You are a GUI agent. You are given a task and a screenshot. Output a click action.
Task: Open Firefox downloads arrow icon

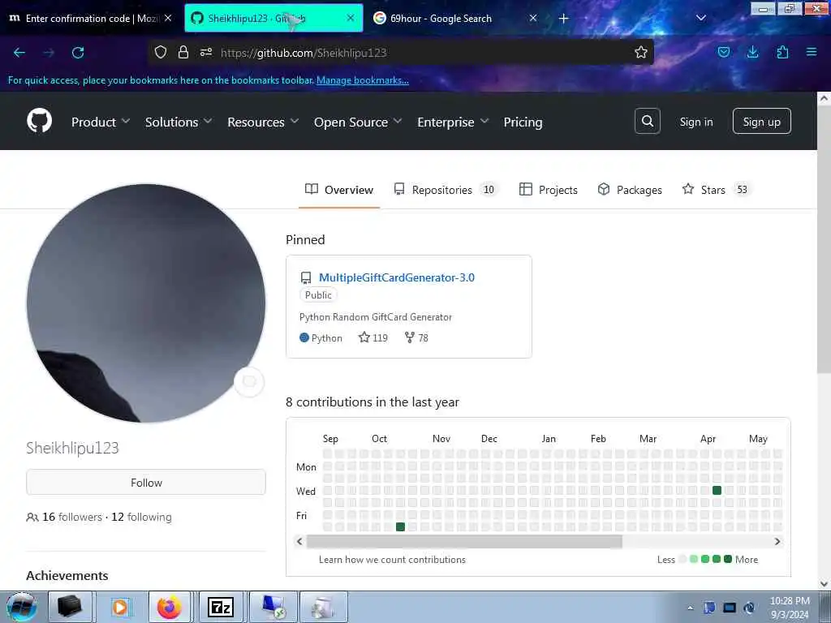click(x=752, y=52)
